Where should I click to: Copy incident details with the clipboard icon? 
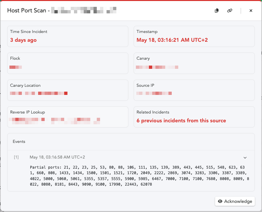click(x=217, y=11)
